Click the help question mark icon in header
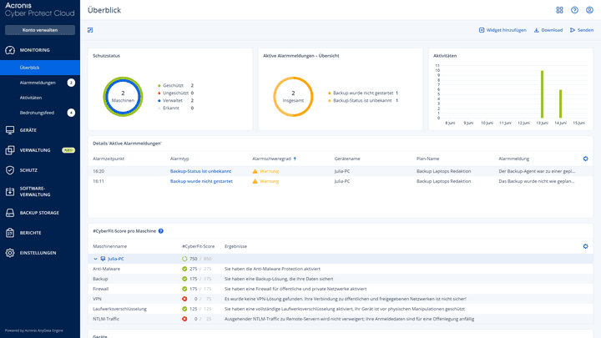This screenshot has width=601, height=338. click(574, 10)
